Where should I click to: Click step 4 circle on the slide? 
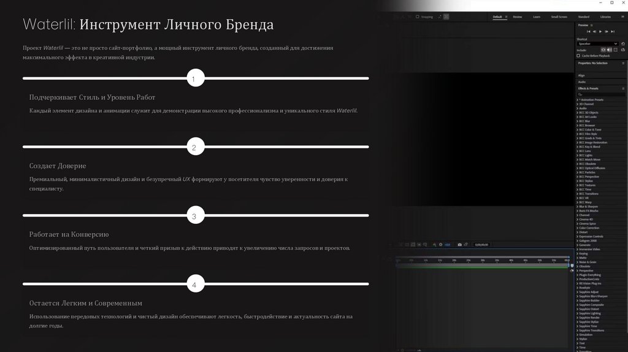(x=196, y=284)
